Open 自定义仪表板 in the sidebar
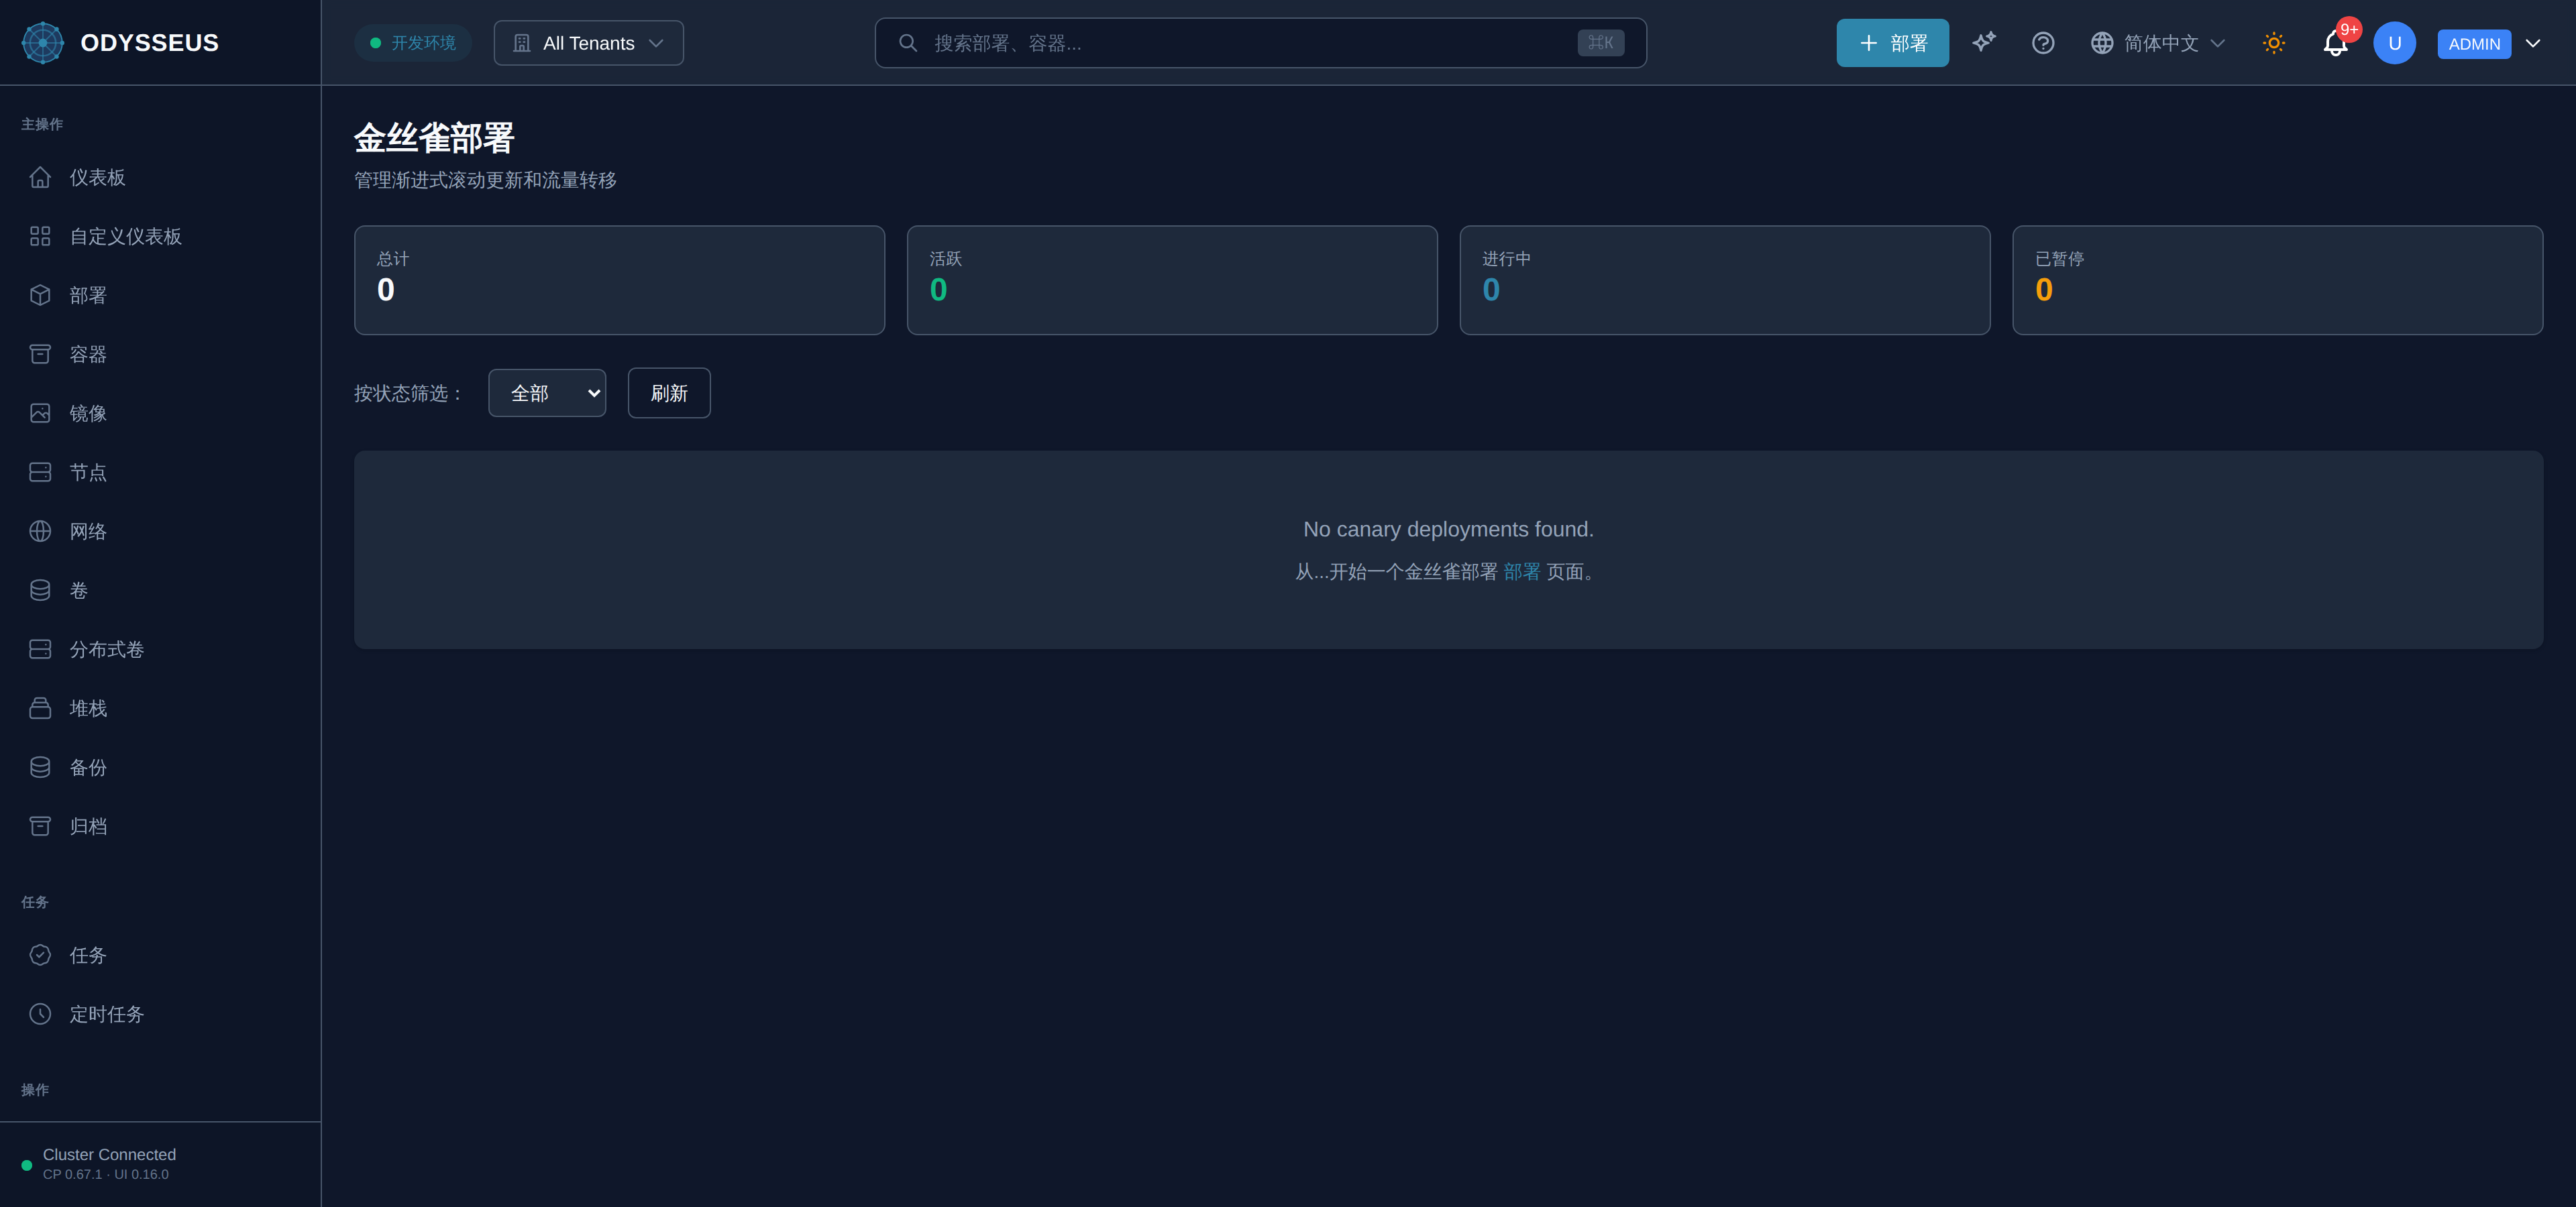 [160, 236]
